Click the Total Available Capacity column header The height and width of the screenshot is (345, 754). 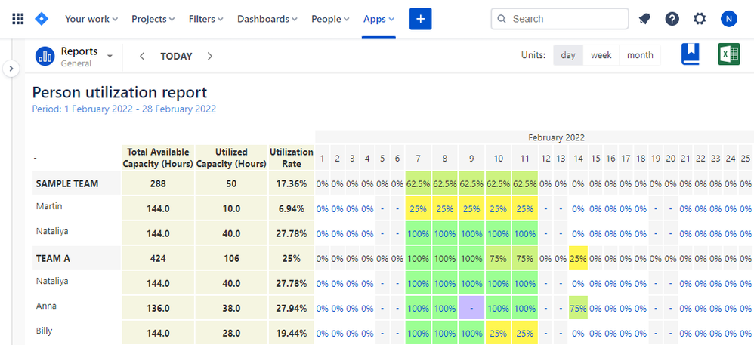click(x=158, y=158)
